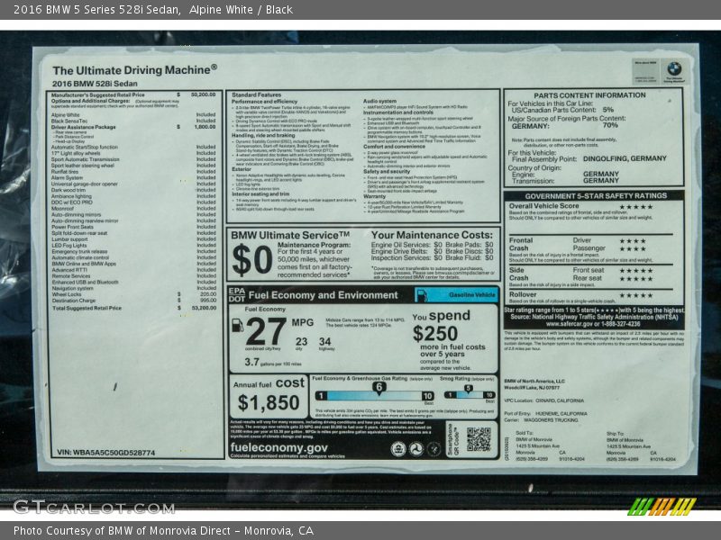Click the Fuel Economy & Greenhouse Gas Rating scale

[374, 394]
